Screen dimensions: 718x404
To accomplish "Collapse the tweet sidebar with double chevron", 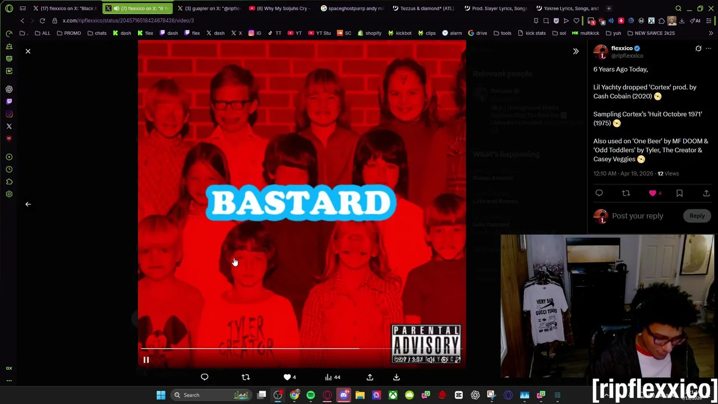I will [576, 51].
